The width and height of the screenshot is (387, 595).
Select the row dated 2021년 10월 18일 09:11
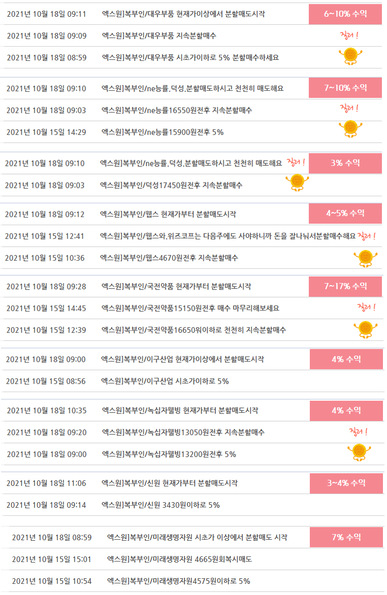tap(191, 14)
